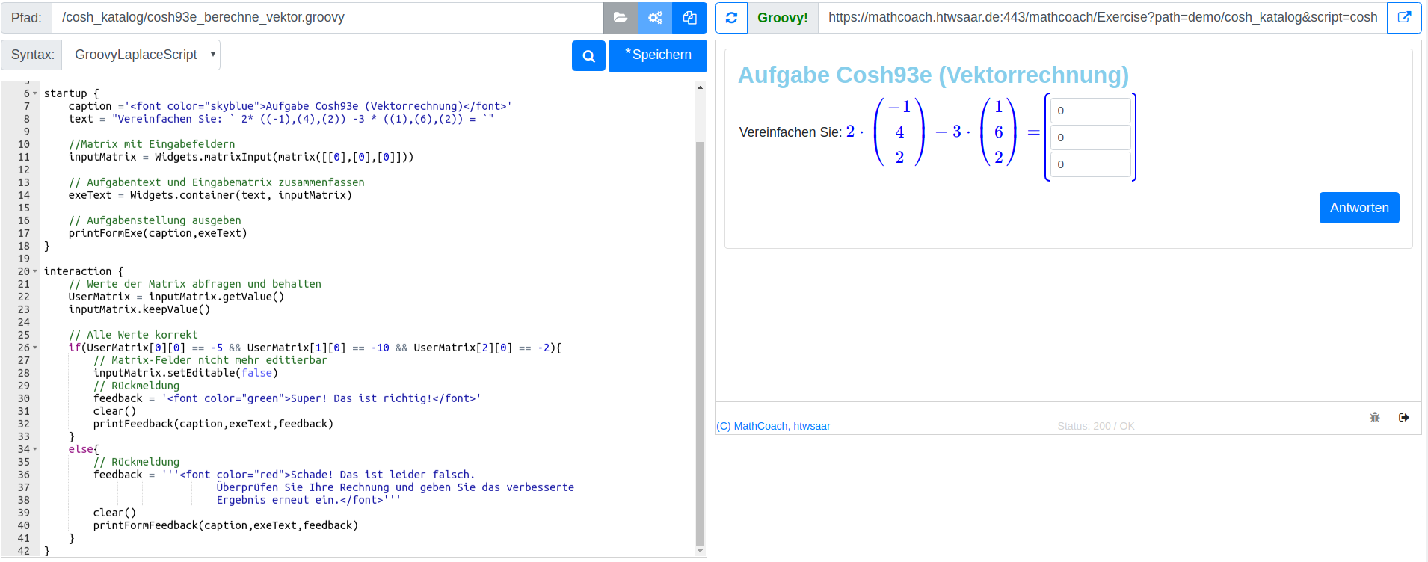Image resolution: width=1428 pixels, height=562 pixels.
Task: Submit answer with Antworten button
Action: [1358, 208]
